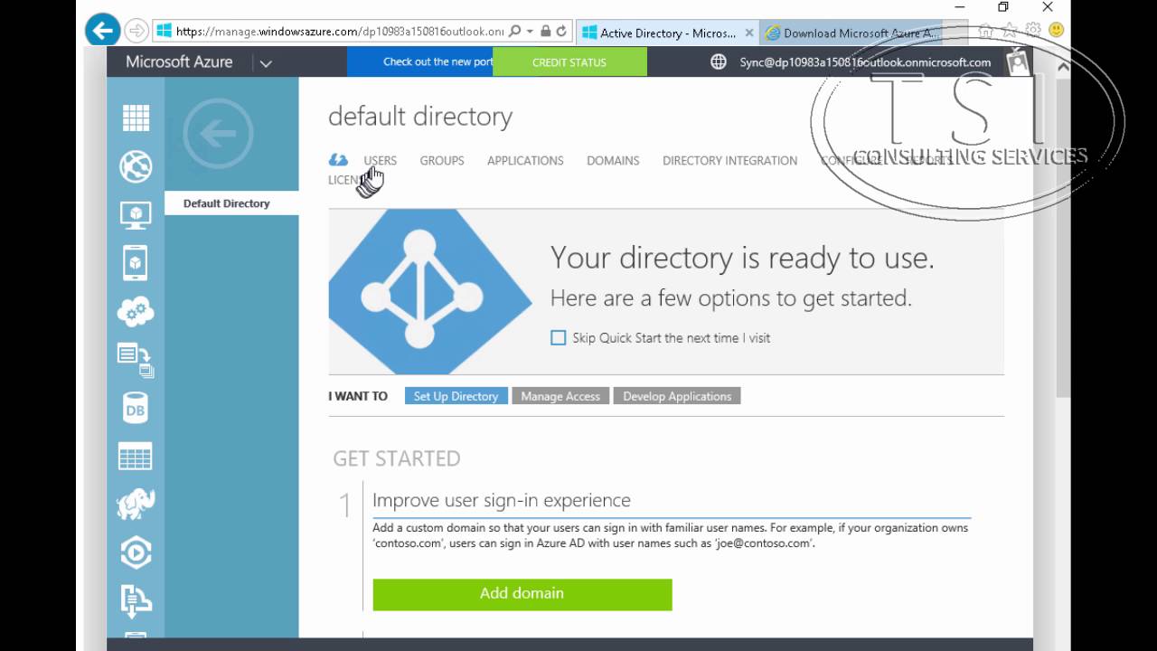Click the browser smiley feedback icon

coord(1056,30)
